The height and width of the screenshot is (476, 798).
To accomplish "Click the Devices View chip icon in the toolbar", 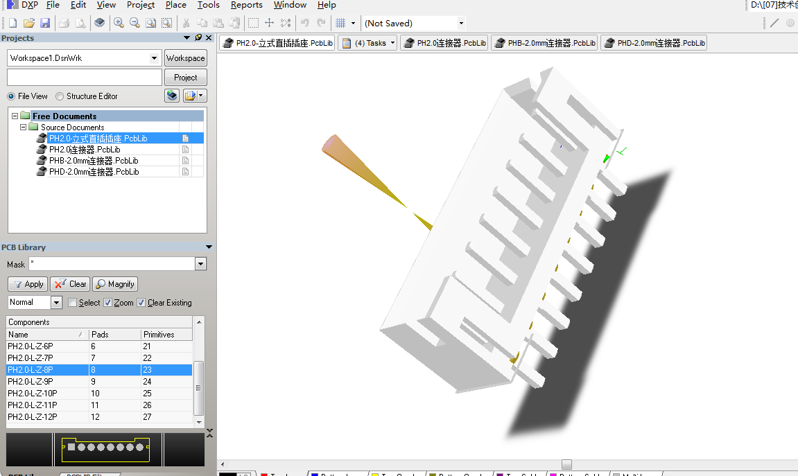I will (x=100, y=23).
